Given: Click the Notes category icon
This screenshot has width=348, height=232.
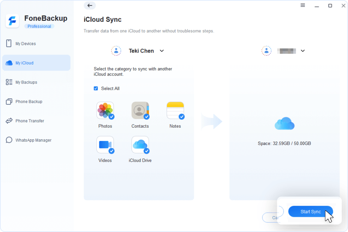Looking at the screenshot, I should 175,110.
